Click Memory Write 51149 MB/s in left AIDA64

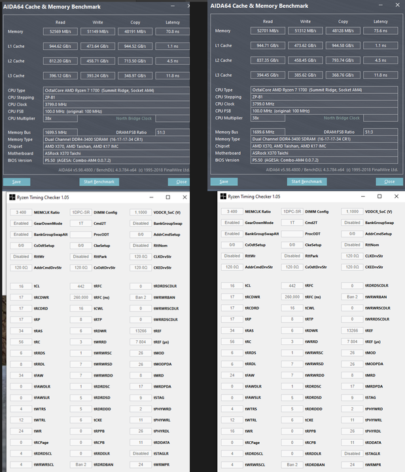click(97, 31)
